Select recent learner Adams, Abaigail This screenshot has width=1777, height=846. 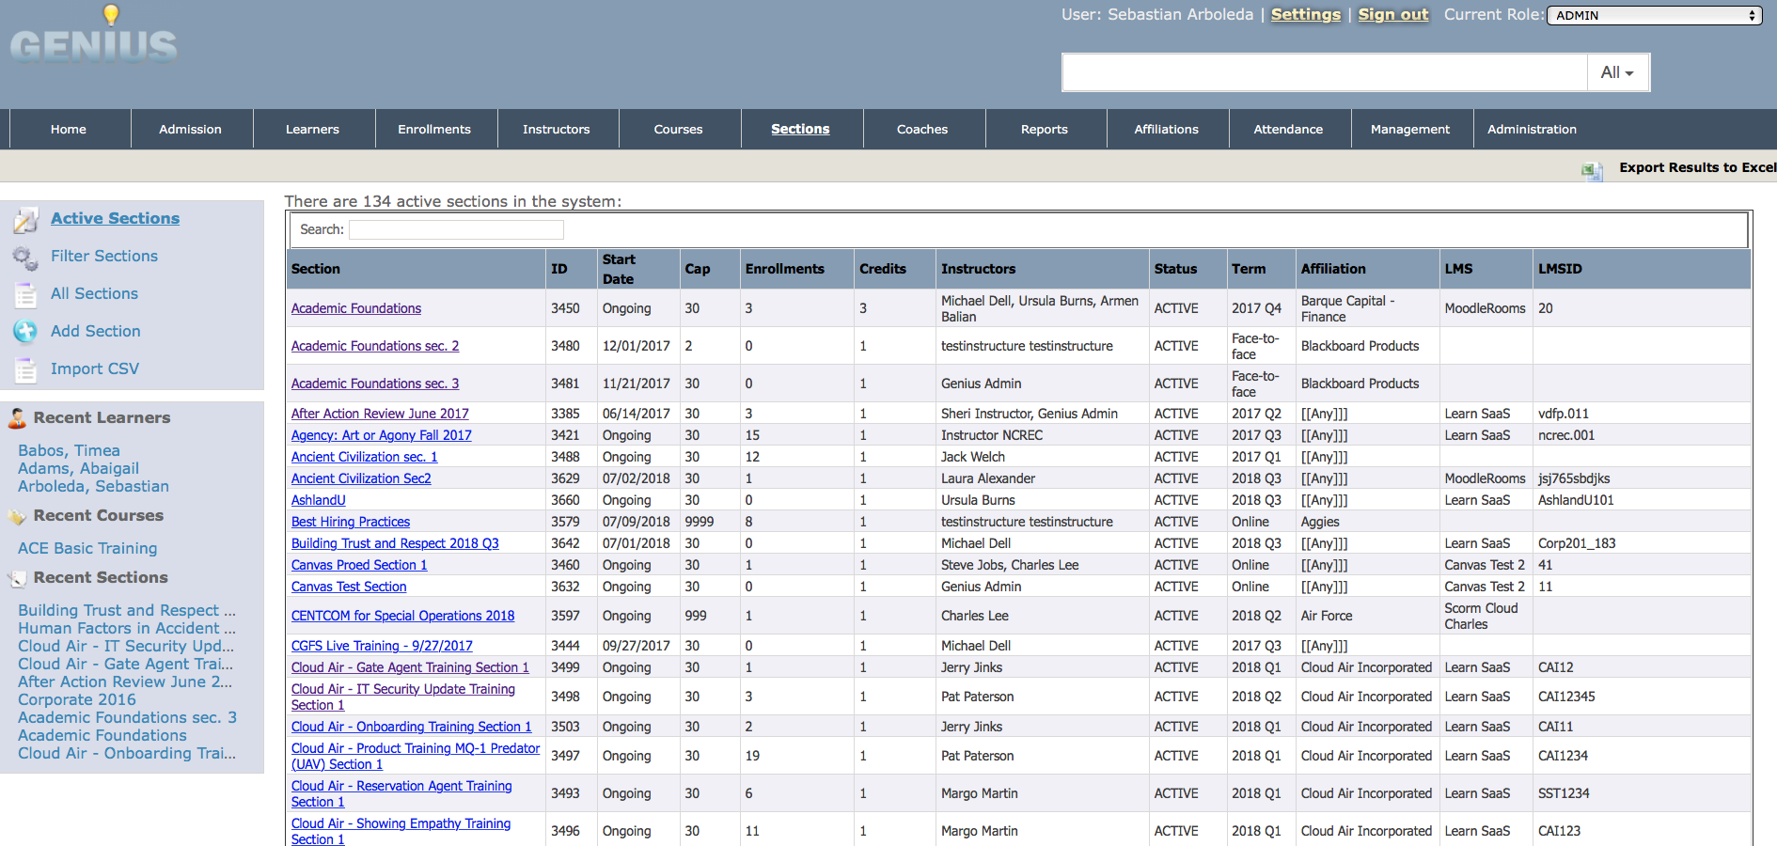78,468
